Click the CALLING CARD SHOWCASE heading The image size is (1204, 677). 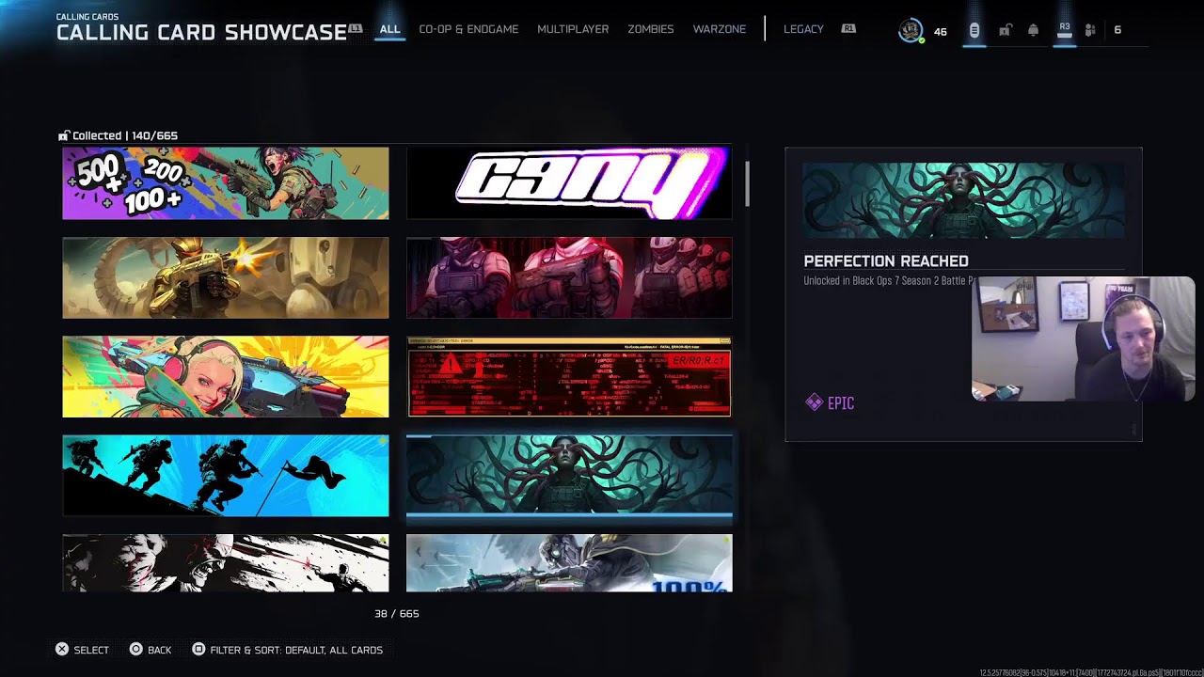201,33
